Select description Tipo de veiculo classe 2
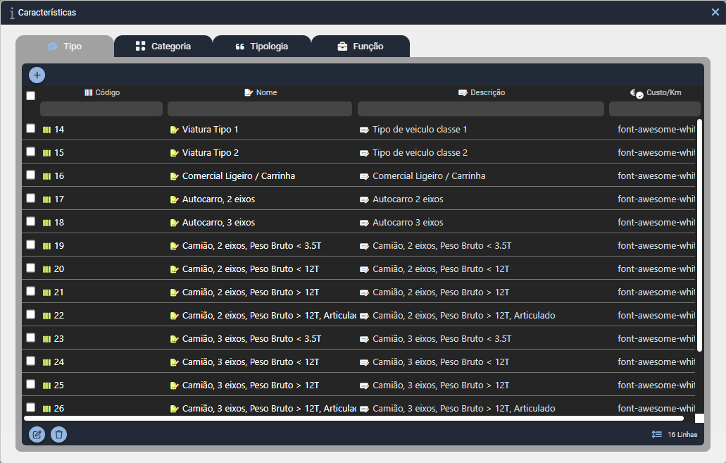 [x=420, y=153]
